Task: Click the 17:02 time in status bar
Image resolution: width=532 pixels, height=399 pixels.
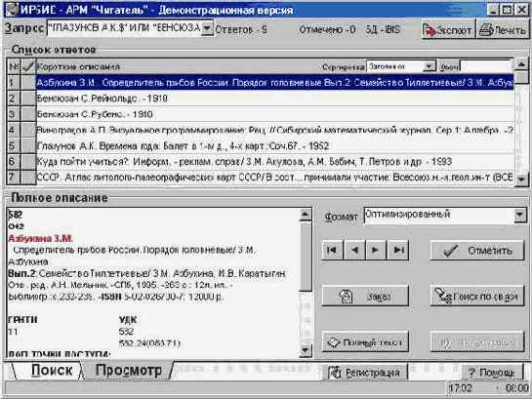Action: (x=460, y=388)
